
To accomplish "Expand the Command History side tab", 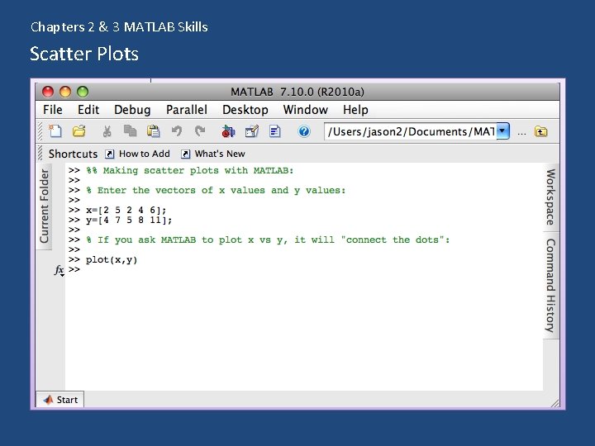I will coord(550,285).
